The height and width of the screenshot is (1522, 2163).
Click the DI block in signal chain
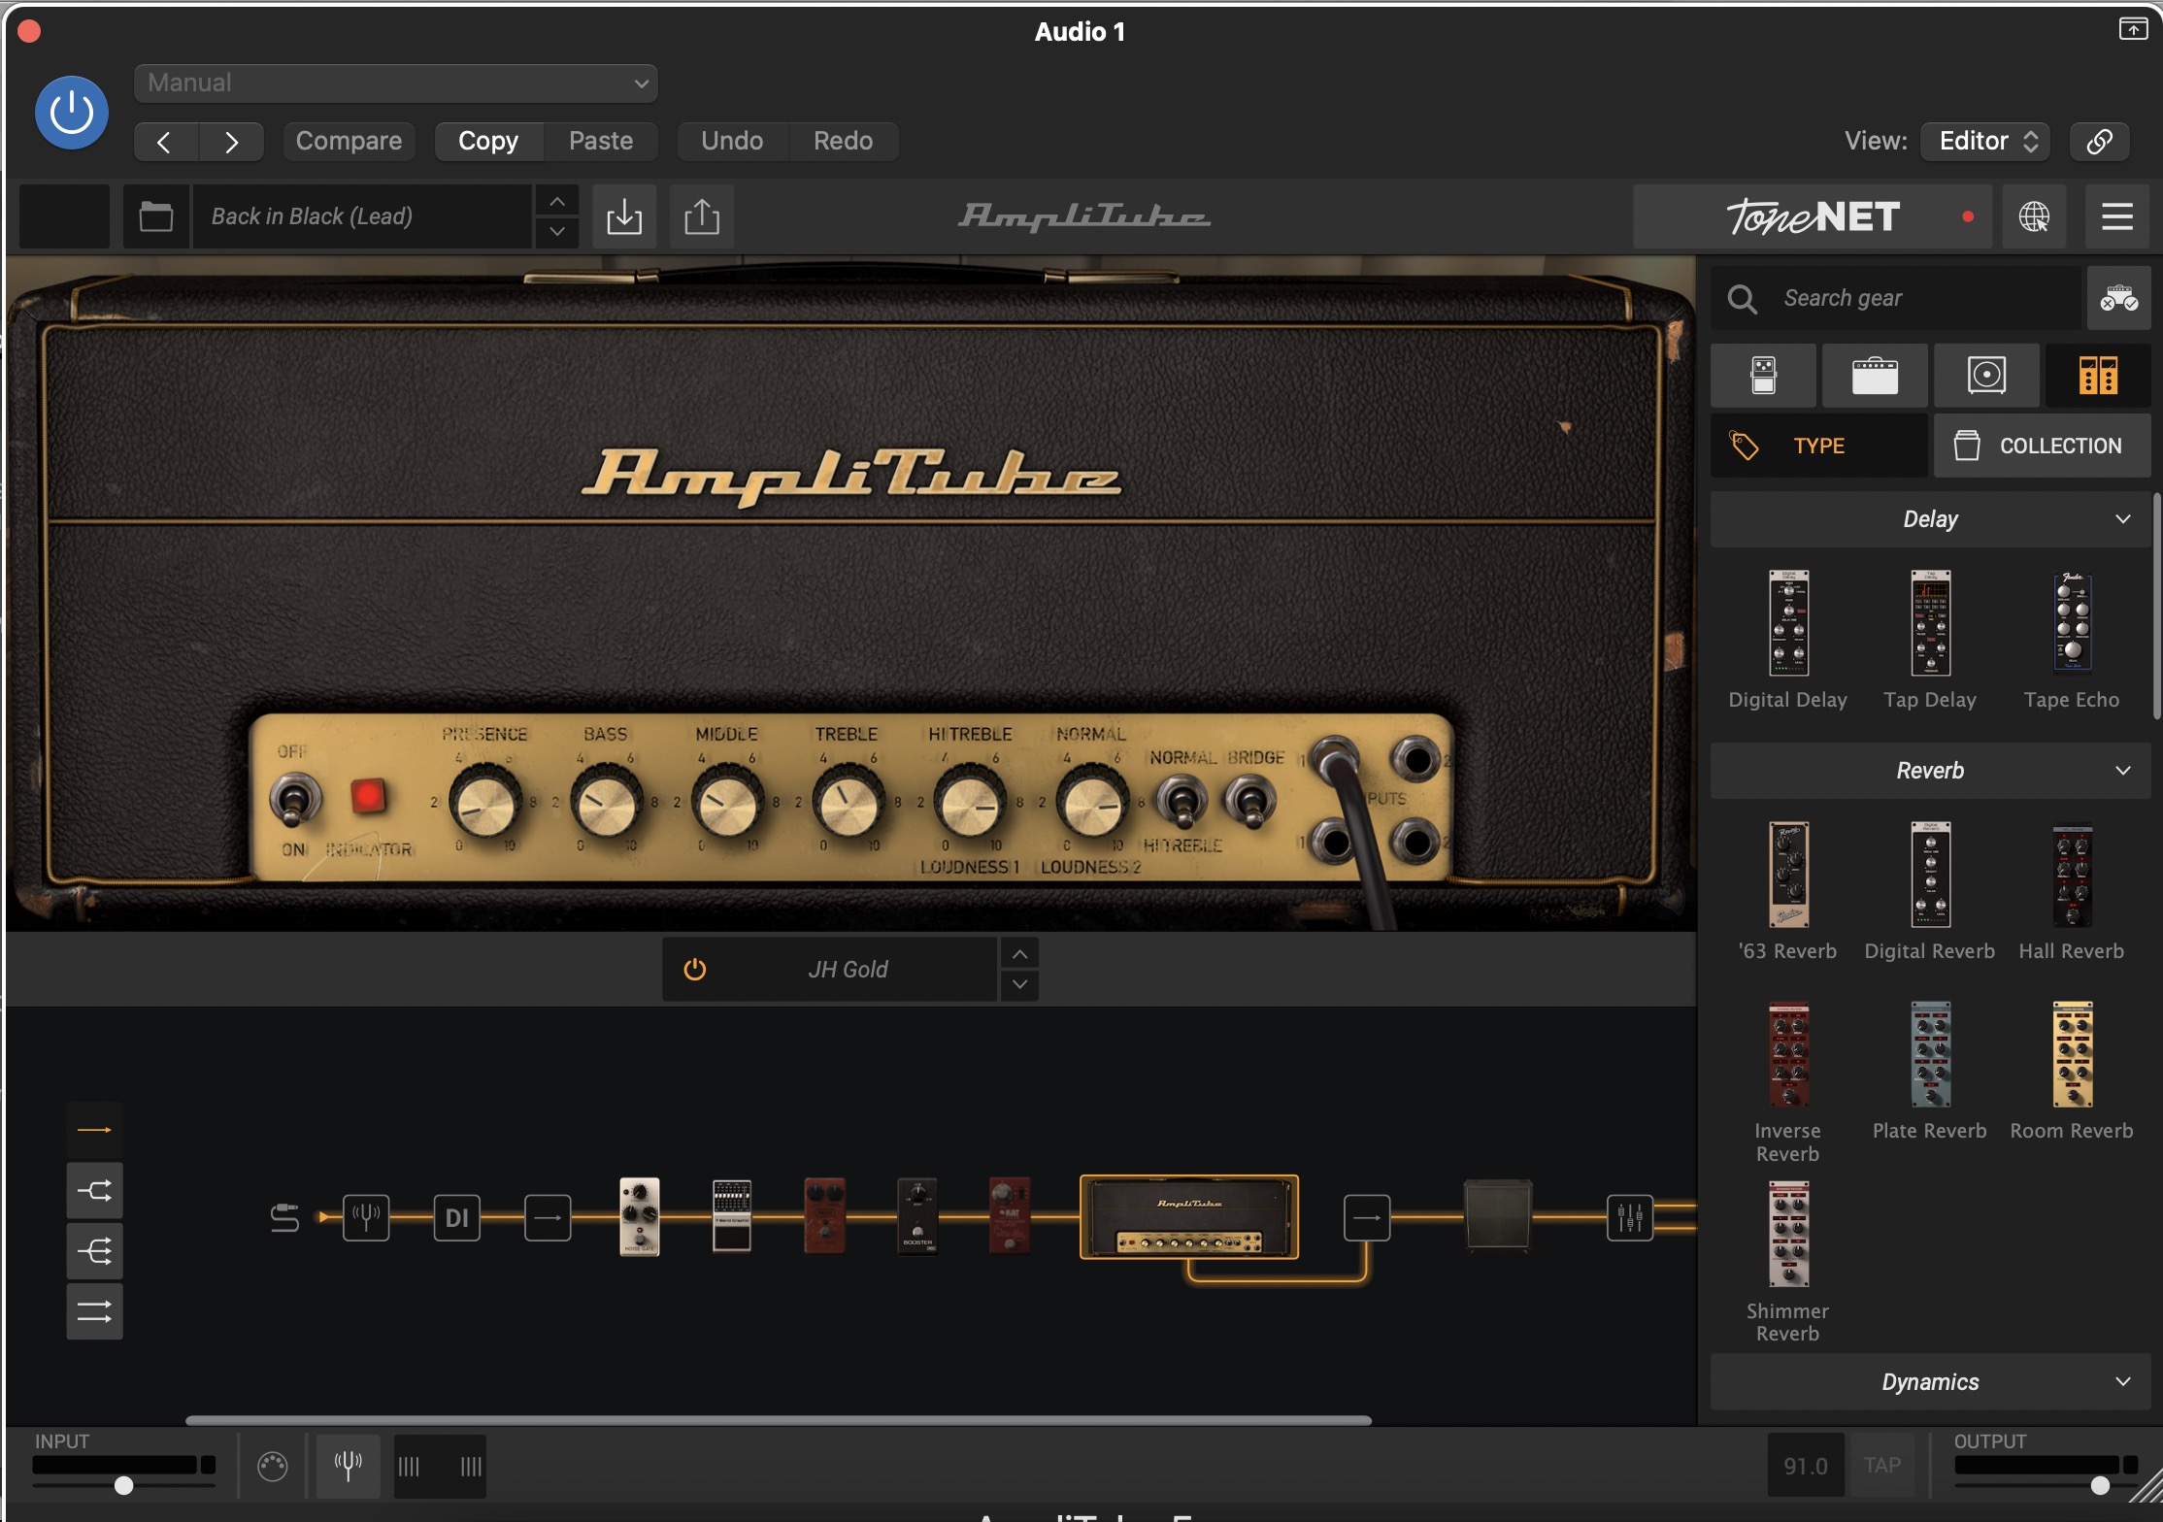coord(456,1217)
